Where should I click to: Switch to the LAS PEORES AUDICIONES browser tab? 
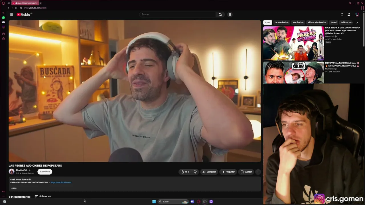click(25, 3)
